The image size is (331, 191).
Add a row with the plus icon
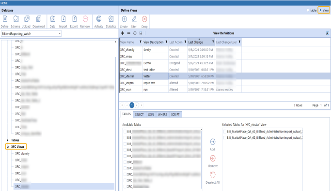[123, 33]
